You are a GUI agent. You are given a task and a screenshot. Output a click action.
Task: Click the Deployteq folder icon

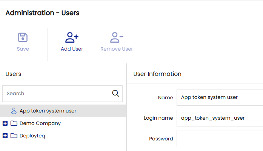coord(14,136)
